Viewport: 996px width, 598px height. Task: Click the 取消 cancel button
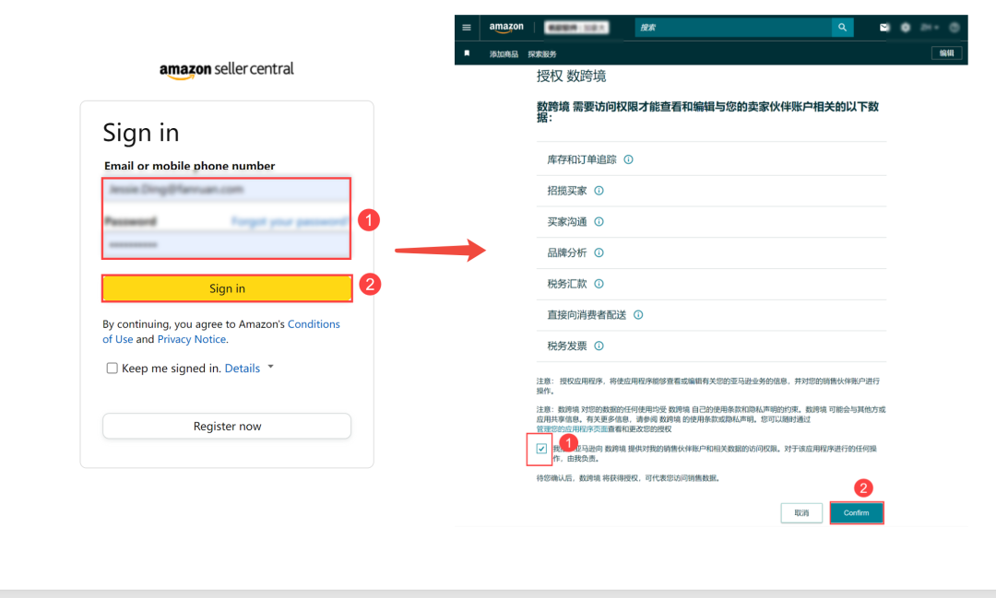[801, 513]
